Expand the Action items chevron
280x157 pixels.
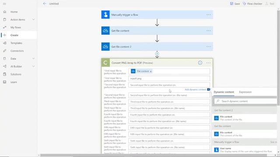pos(33,19)
